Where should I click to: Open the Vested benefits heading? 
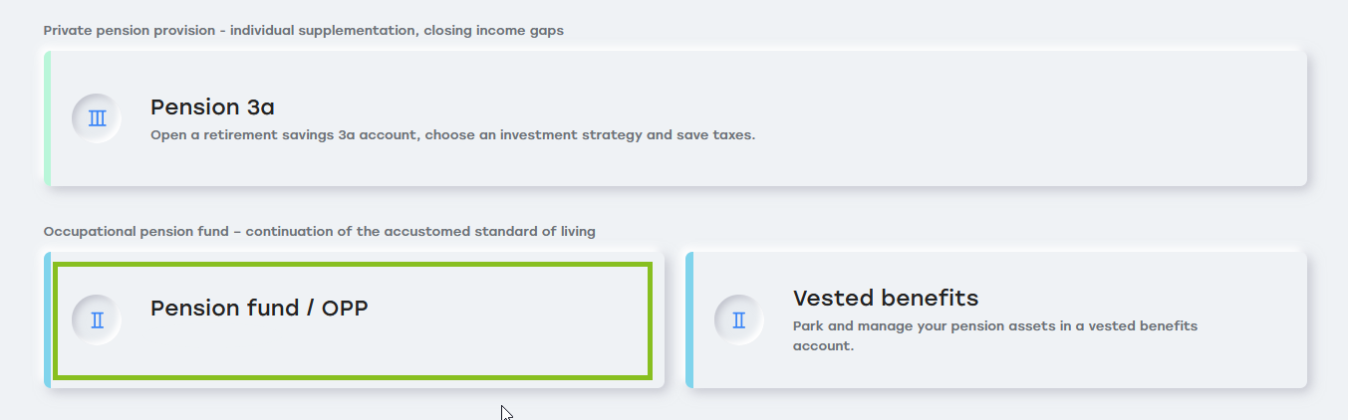(886, 298)
